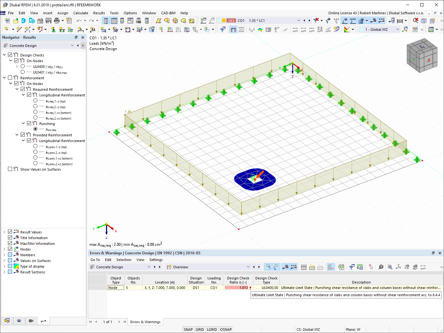Enable the Reinforcement checkbox

pos(10,78)
